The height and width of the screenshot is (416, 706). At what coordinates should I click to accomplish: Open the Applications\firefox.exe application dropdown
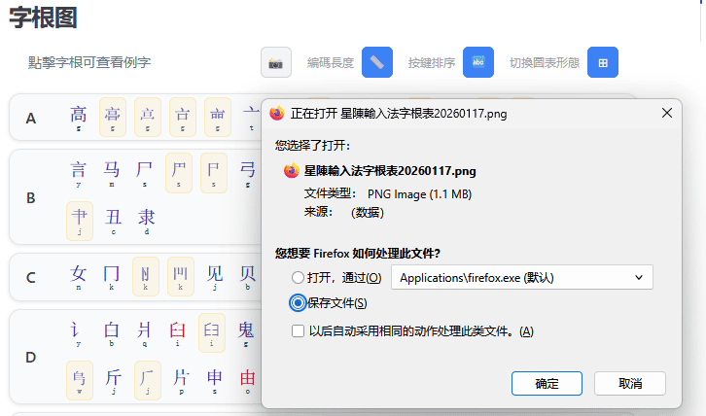point(521,278)
